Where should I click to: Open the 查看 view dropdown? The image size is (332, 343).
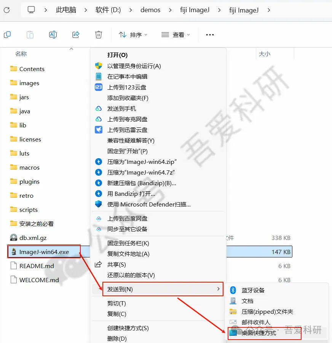(x=176, y=35)
